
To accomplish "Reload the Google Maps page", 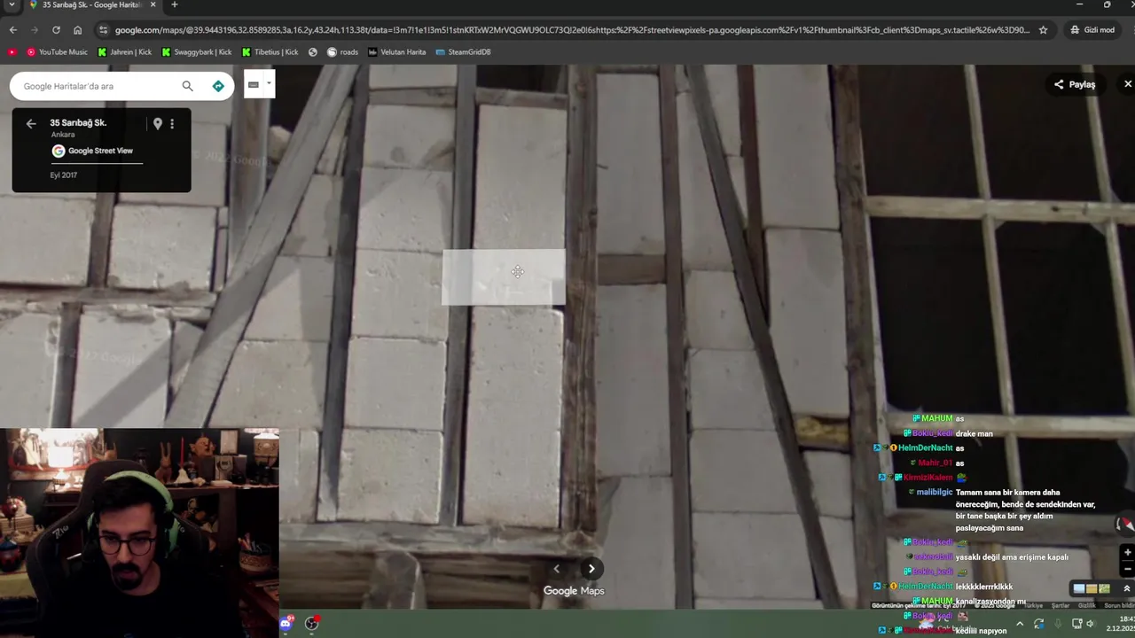I will coord(56,30).
